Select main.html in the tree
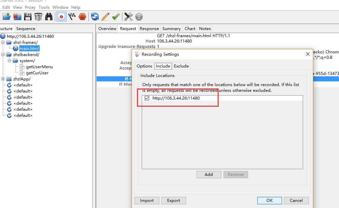339x208 pixels. [29, 48]
